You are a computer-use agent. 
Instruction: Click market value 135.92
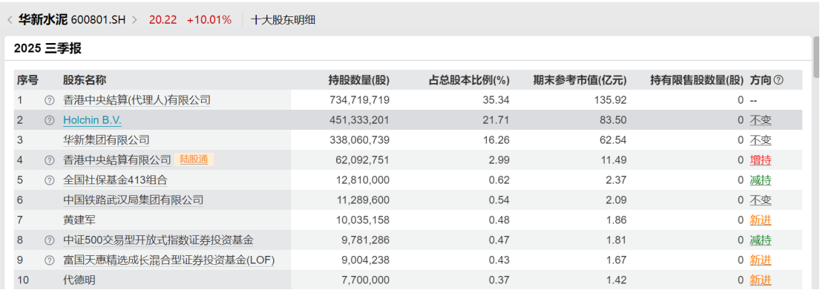pyautogui.click(x=611, y=100)
